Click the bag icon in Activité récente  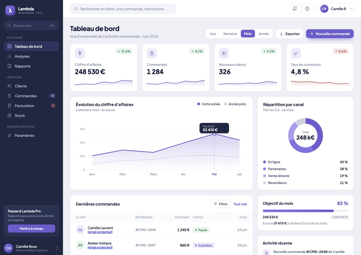(x=267, y=253)
